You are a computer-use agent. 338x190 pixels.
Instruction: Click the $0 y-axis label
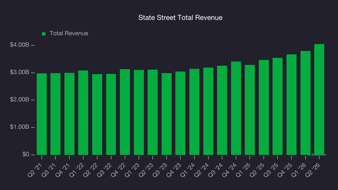click(25, 154)
